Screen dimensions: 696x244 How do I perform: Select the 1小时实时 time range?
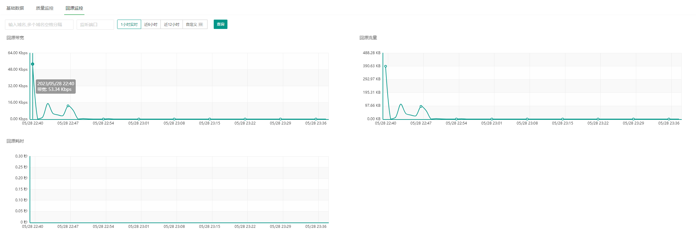tap(129, 24)
